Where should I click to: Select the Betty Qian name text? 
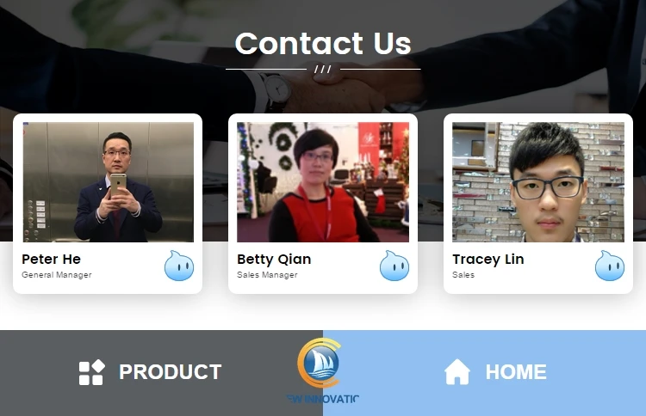[274, 260]
